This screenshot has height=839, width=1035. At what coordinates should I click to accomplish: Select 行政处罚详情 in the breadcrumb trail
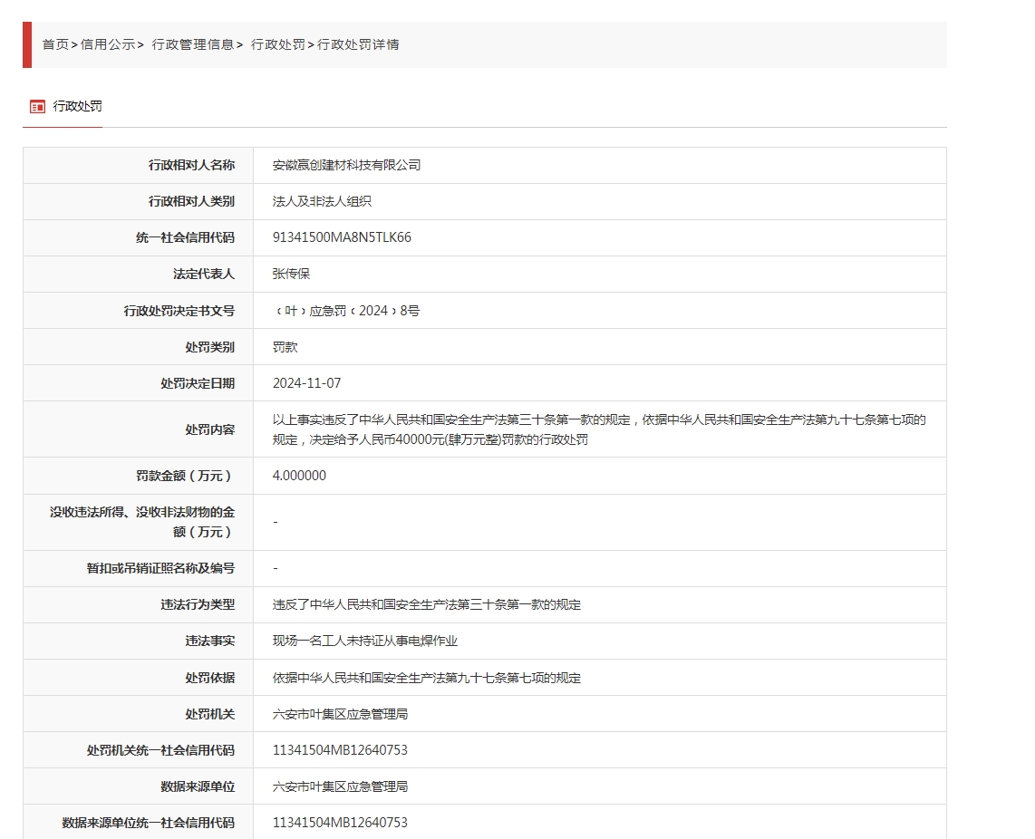(358, 44)
